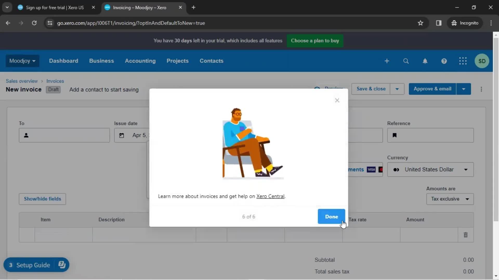The height and width of the screenshot is (280, 499).
Task: Open the United States Dollar currency dropdown
Action: (x=430, y=170)
